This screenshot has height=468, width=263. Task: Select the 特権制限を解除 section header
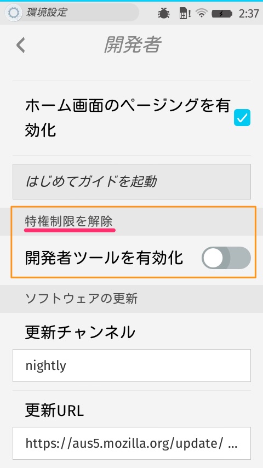pos(69,222)
